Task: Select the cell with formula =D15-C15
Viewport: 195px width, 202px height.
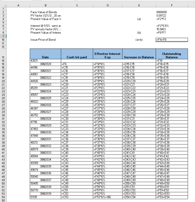Action: (x=139, y=64)
